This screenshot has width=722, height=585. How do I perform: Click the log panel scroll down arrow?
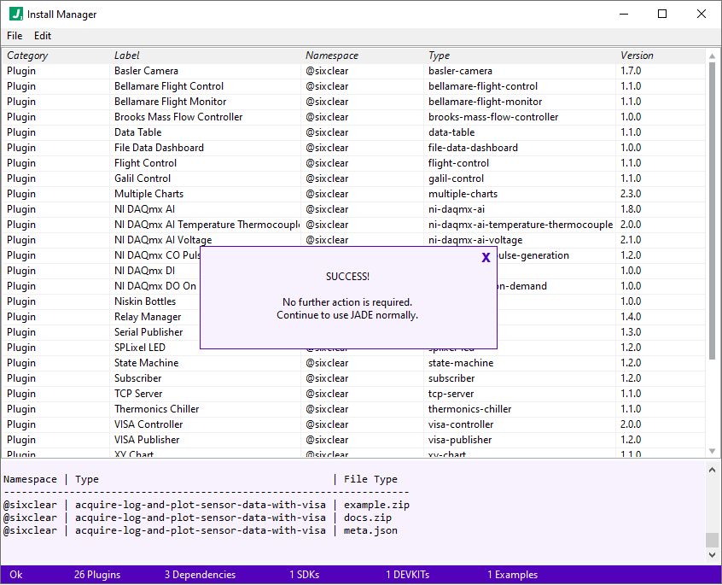[712, 555]
